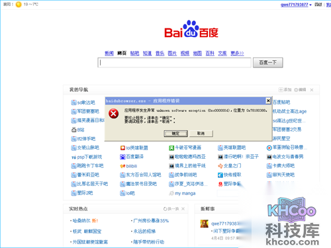Viewport: 331px width, 248px height.
Task: Focus the Baidu search input box
Action: (174, 63)
